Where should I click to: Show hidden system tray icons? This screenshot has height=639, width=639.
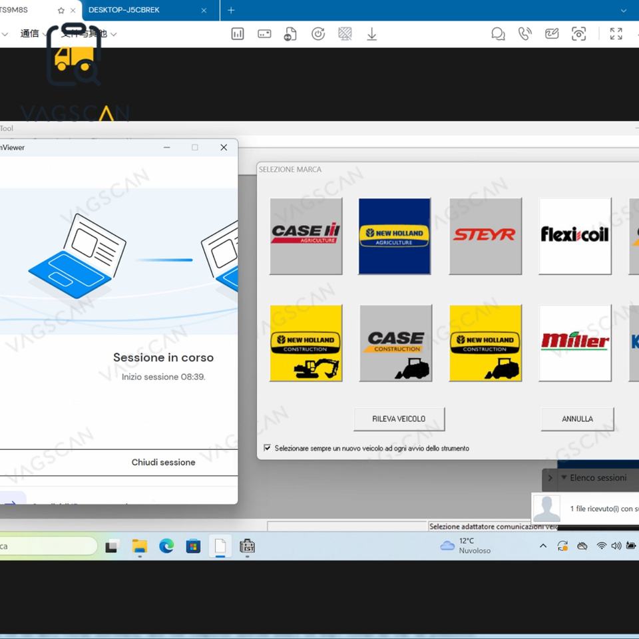[543, 546]
